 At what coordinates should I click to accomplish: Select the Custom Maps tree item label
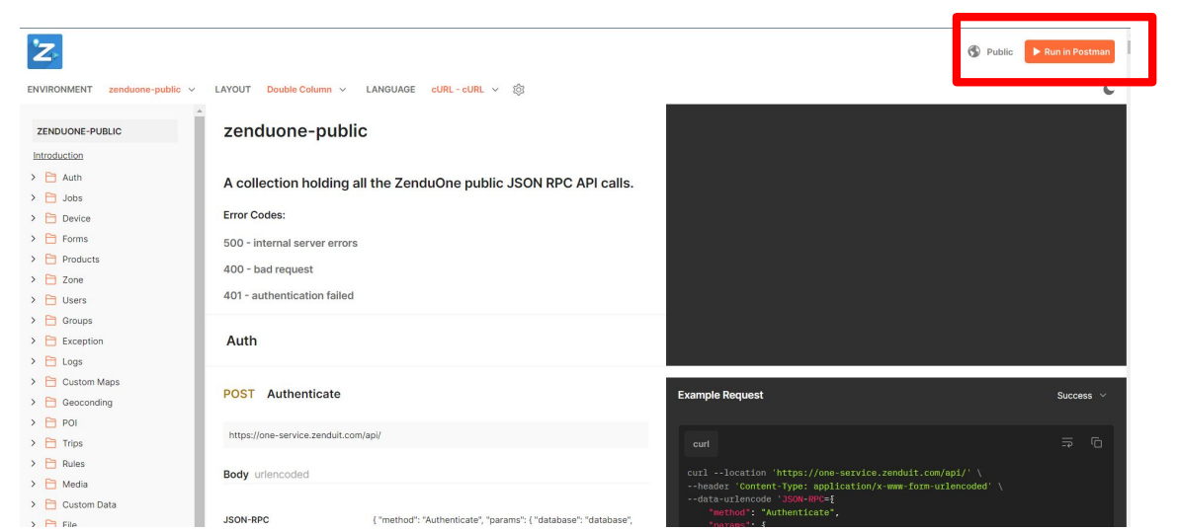(91, 382)
